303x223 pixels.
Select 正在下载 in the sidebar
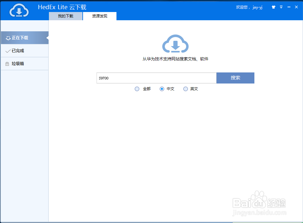[25, 38]
